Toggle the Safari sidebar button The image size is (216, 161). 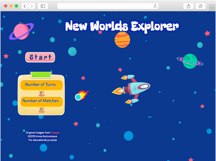(x=43, y=6)
